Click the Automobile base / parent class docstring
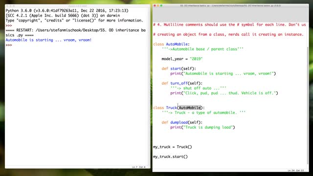 [202, 49]
